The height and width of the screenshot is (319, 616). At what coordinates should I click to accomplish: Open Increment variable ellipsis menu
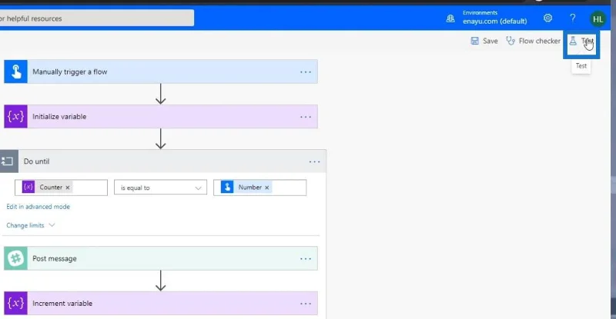click(305, 304)
